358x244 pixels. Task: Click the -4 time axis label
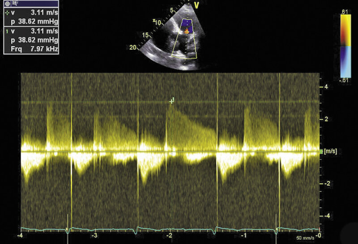21,236
